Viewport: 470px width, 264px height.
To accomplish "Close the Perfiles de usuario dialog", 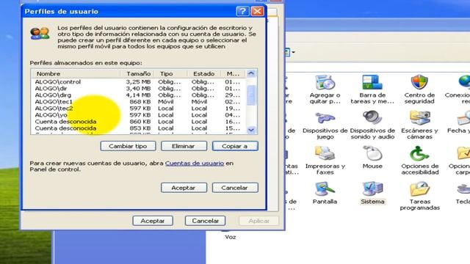I will point(257,11).
